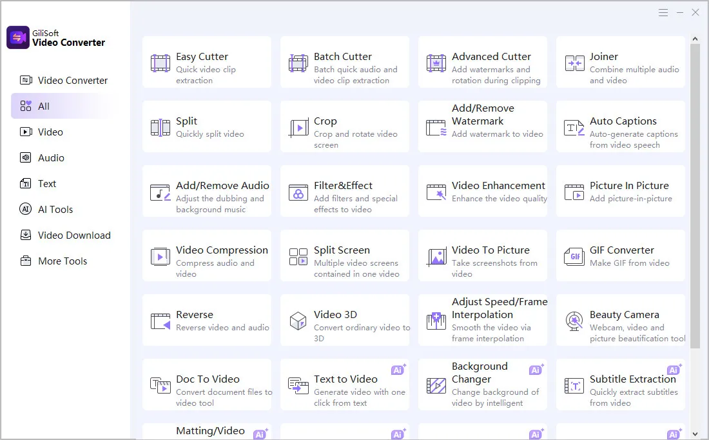Select the Joiner tool icon
The width and height of the screenshot is (709, 440).
574,63
